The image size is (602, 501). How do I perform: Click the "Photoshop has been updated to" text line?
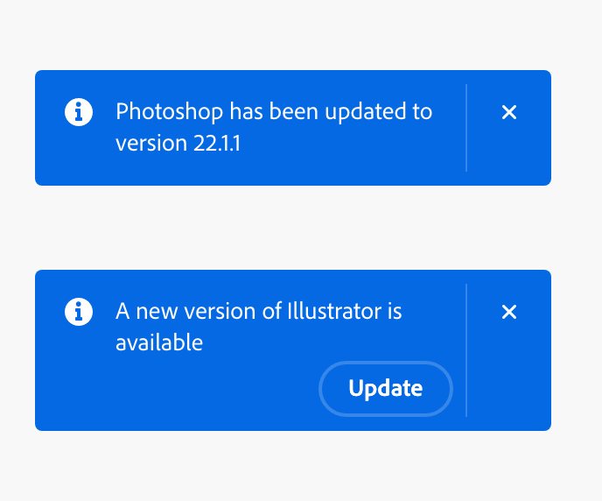274,112
